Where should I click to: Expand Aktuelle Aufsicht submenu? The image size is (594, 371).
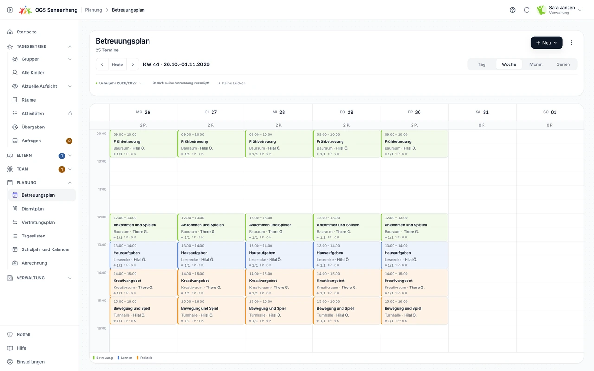pos(70,86)
